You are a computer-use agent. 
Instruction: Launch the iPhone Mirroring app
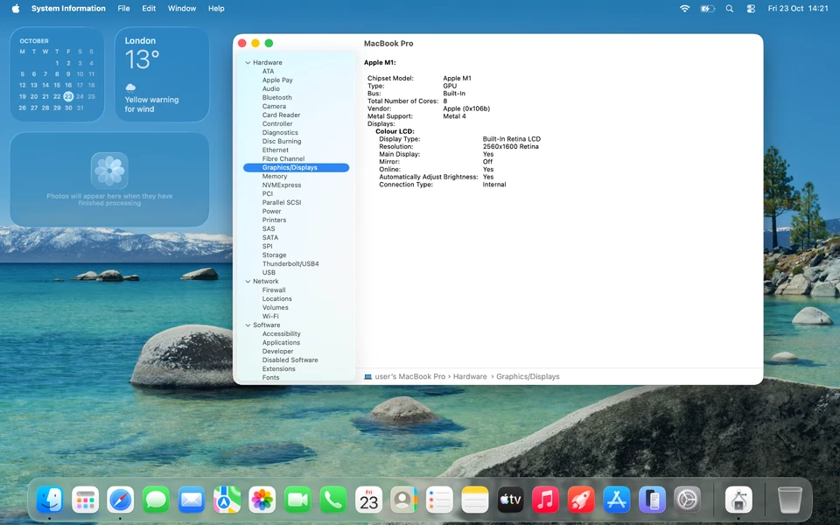coord(652,500)
